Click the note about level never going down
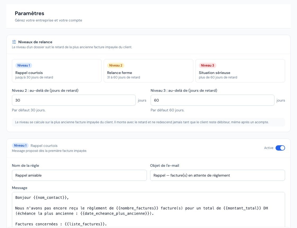Image resolution: width=297 pixels, height=228 pixels. 148,122
